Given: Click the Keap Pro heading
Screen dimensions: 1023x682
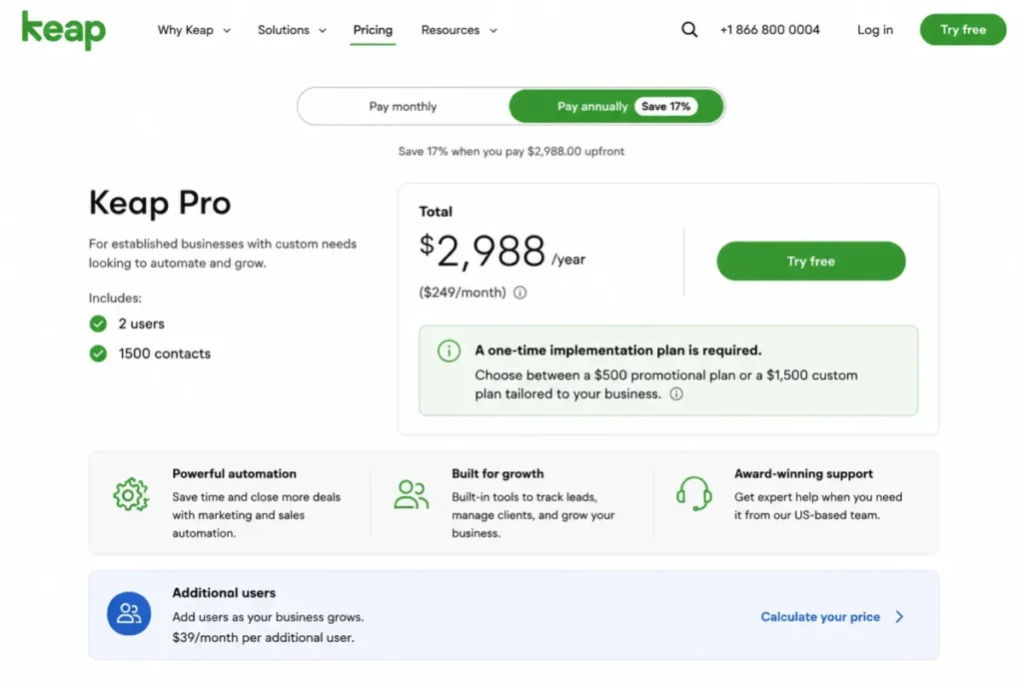Looking at the screenshot, I should (160, 203).
